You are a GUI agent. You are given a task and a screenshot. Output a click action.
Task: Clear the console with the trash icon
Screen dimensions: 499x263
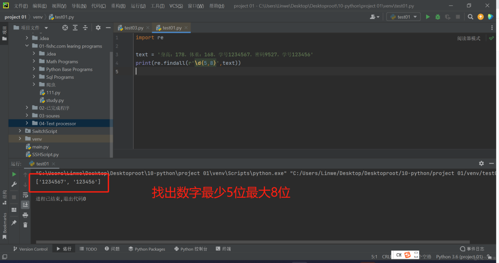point(25,225)
